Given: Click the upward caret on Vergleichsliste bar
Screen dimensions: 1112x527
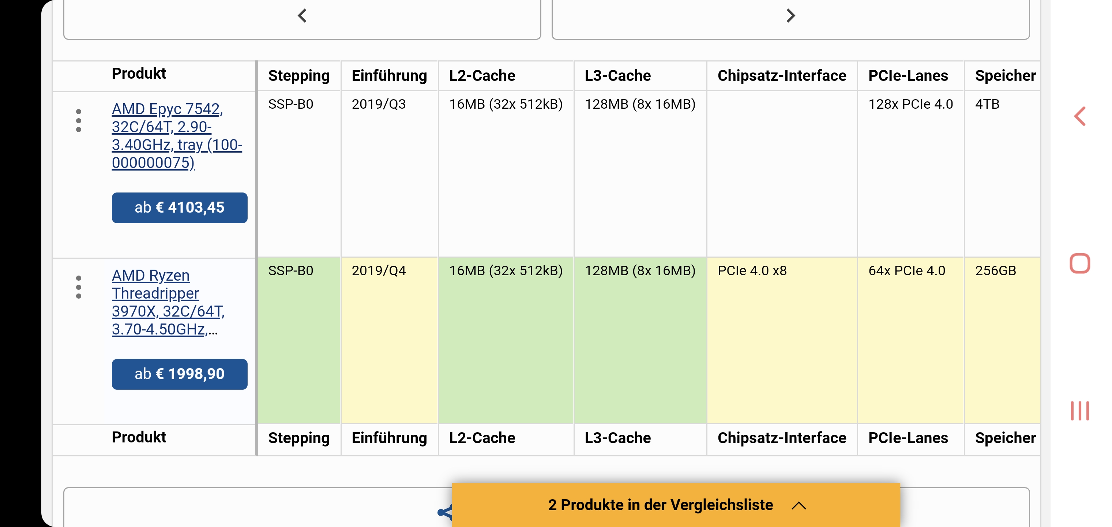Looking at the screenshot, I should [x=799, y=505].
